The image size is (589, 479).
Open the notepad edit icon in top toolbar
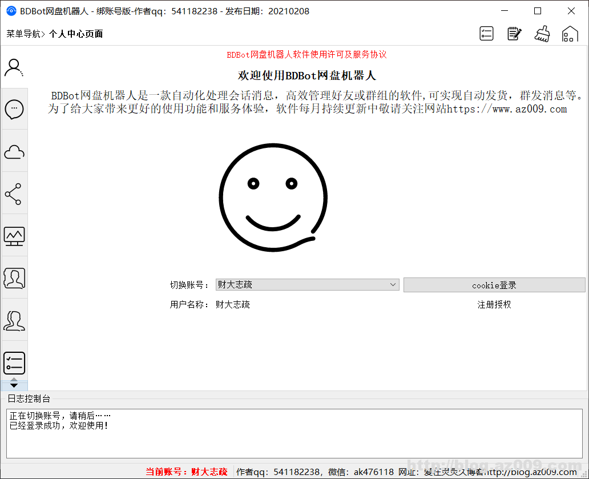514,33
